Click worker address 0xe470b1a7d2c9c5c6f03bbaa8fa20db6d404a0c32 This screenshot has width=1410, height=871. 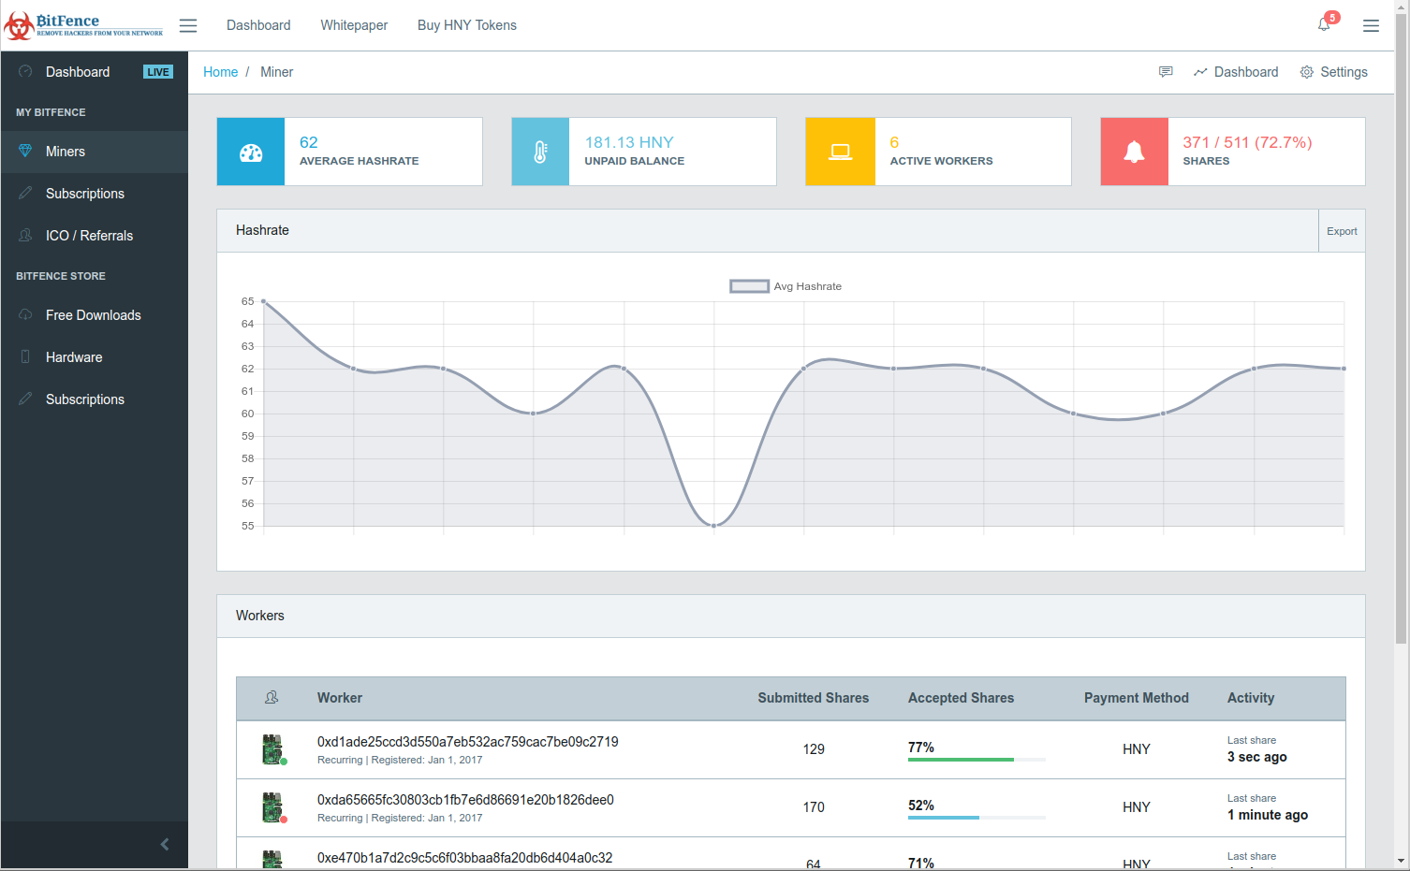pos(464,858)
